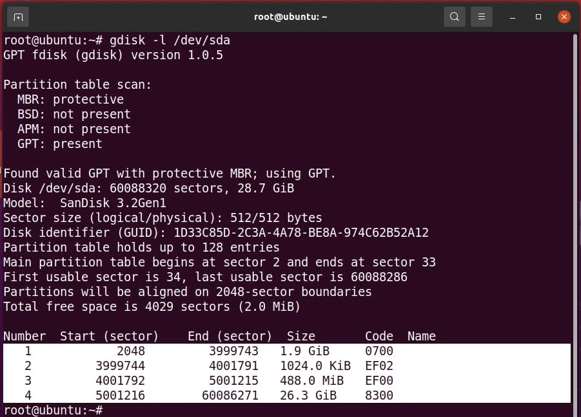The image size is (581, 417).
Task: Select partition 1 row with code 0700
Action: [287, 351]
